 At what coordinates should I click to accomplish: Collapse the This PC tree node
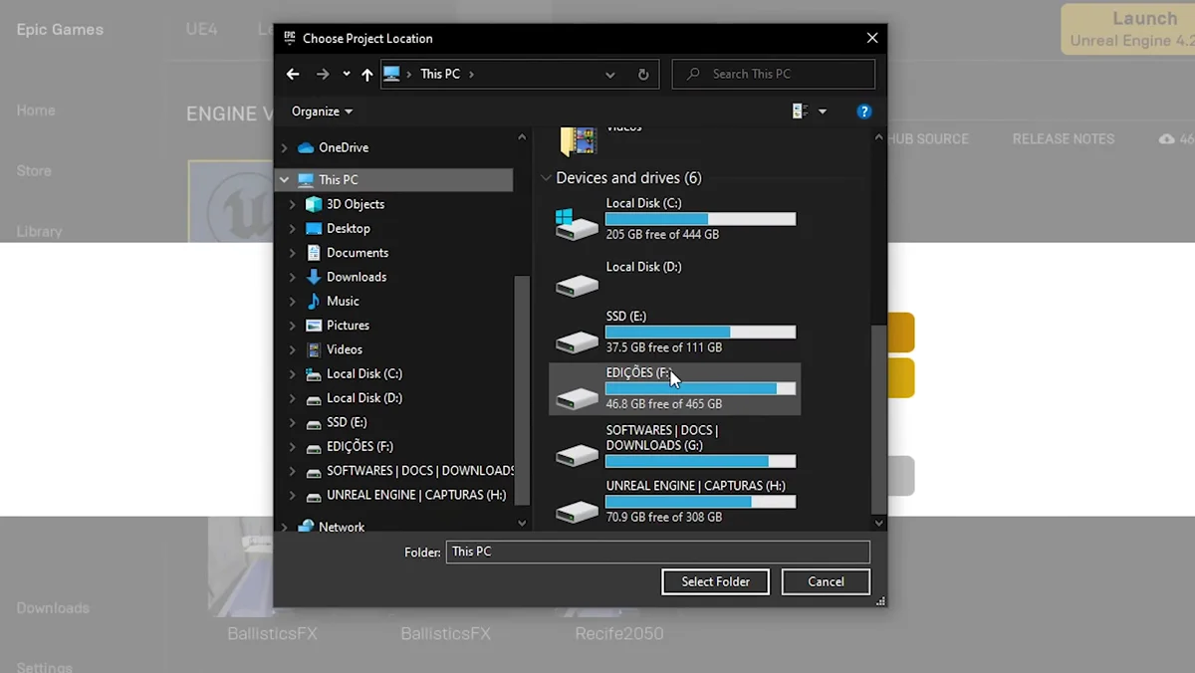point(284,180)
